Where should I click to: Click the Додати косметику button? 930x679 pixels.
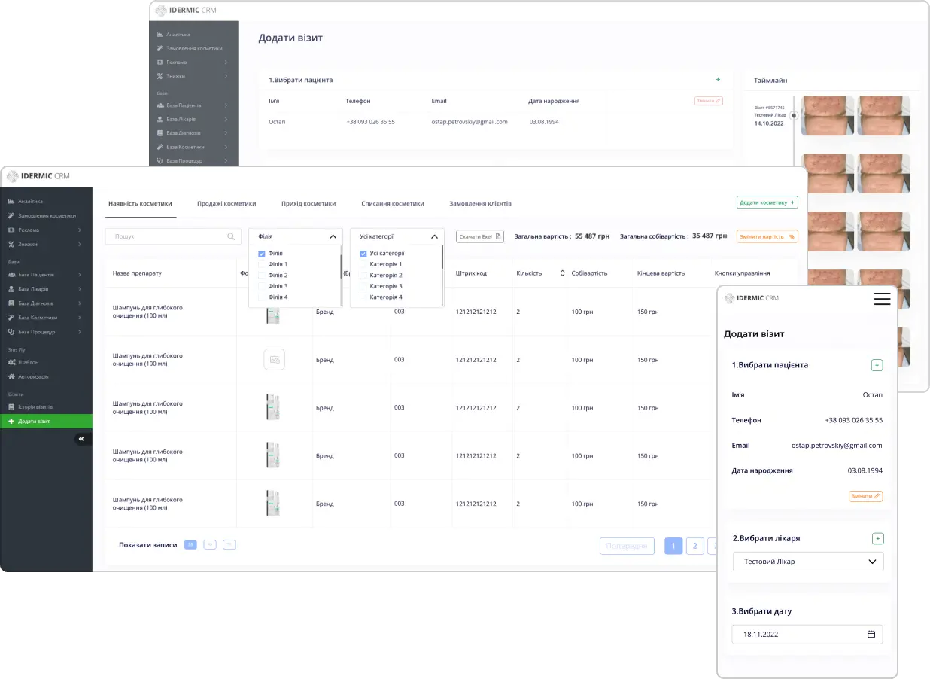tap(767, 202)
